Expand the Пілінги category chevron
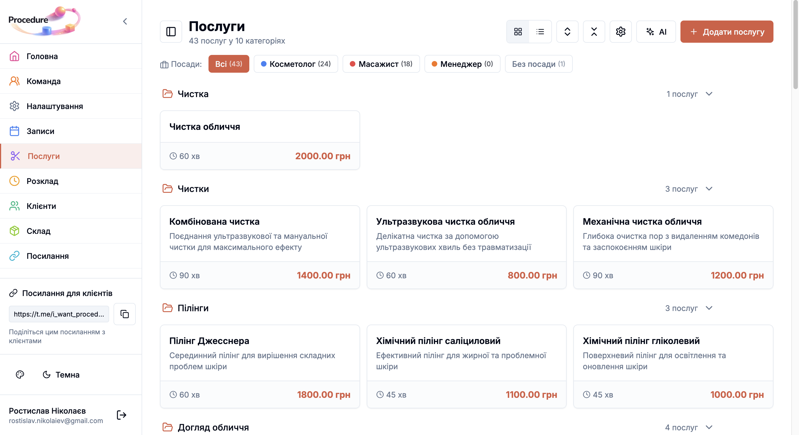This screenshot has width=799, height=435. point(709,308)
